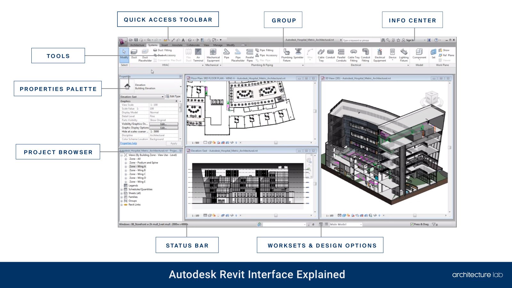Open the Insert ribbon tab
Screen dimensions: 512x288
(164, 45)
